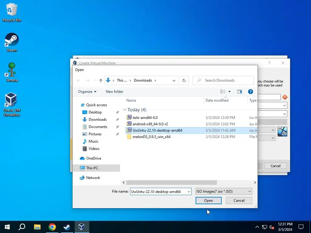
Task: Refresh the Downloads folder listing
Action: click(x=184, y=80)
